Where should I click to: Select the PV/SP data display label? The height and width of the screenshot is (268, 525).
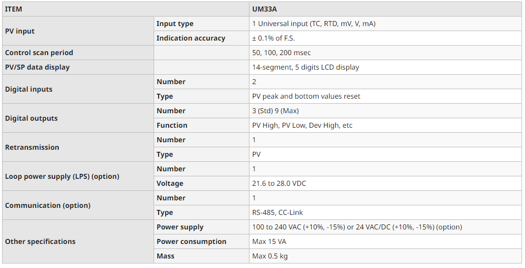coord(37,67)
